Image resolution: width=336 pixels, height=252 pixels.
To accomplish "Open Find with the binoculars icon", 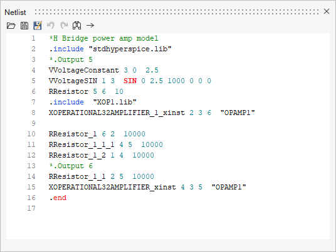I will click(x=76, y=26).
